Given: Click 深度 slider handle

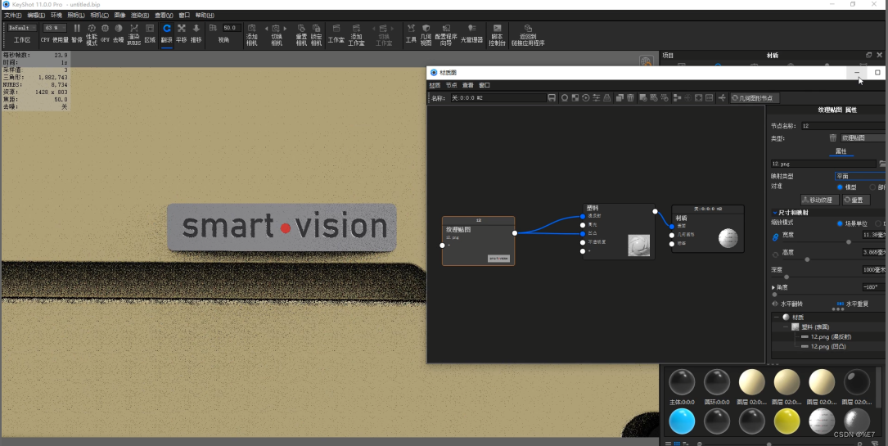Looking at the screenshot, I should click(x=786, y=277).
